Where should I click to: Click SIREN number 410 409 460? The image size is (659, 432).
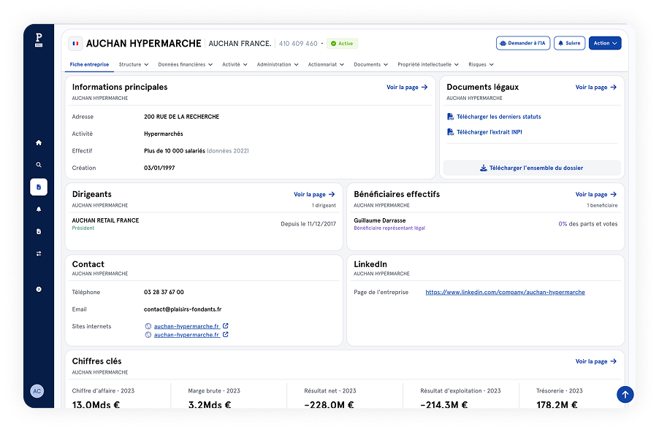(298, 44)
